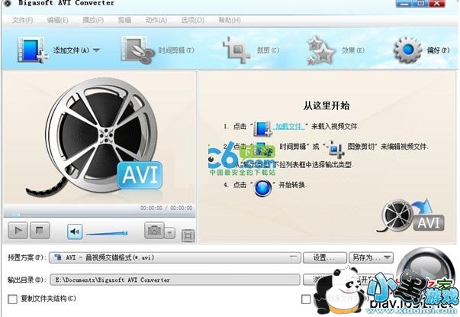Click the output directory path field

click(x=175, y=280)
